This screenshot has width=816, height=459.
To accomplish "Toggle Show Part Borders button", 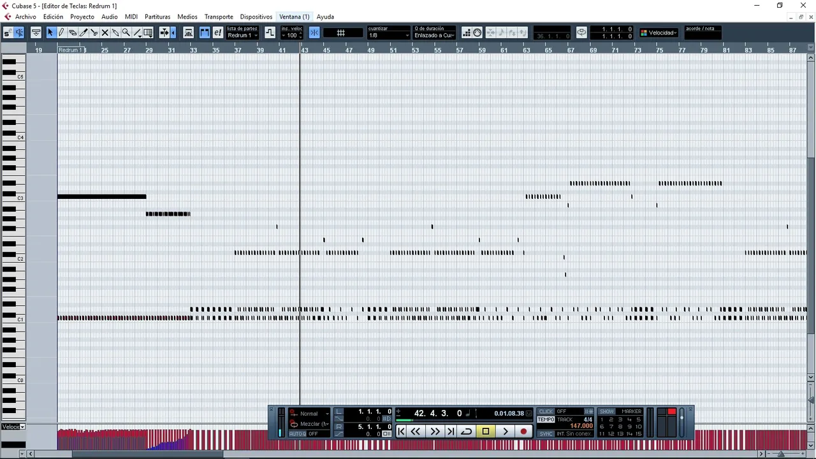I will (x=205, y=33).
